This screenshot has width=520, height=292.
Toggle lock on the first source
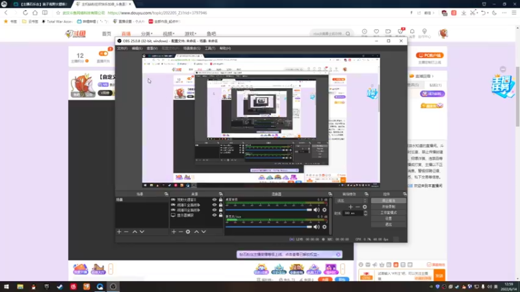coord(220,200)
